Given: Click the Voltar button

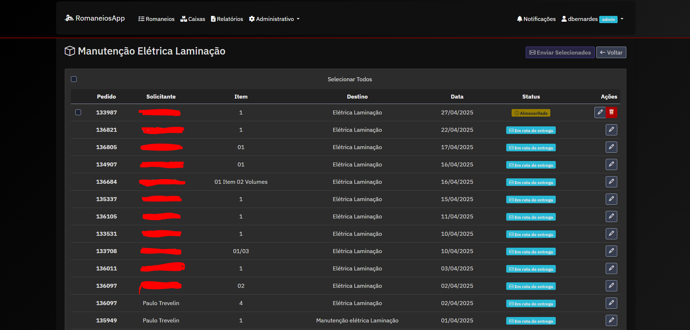Looking at the screenshot, I should 611,52.
